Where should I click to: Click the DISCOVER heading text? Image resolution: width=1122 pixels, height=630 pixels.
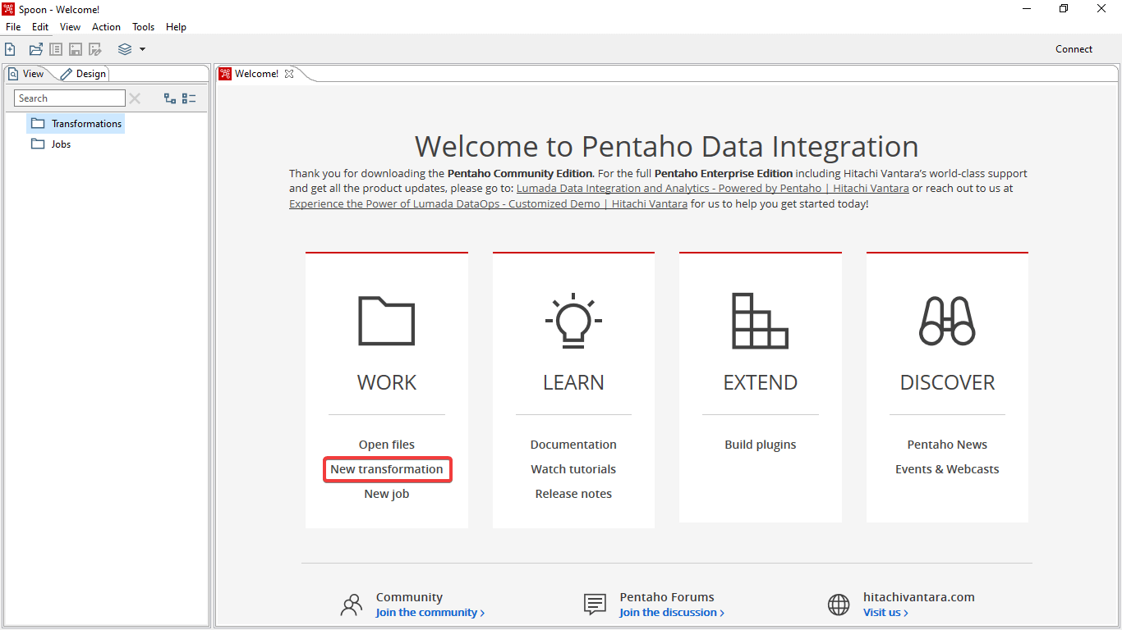947,382
